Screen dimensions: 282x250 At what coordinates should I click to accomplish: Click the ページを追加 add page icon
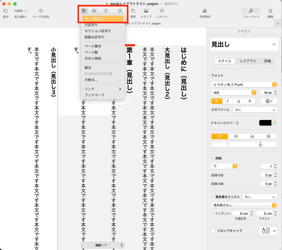click(x=41, y=11)
